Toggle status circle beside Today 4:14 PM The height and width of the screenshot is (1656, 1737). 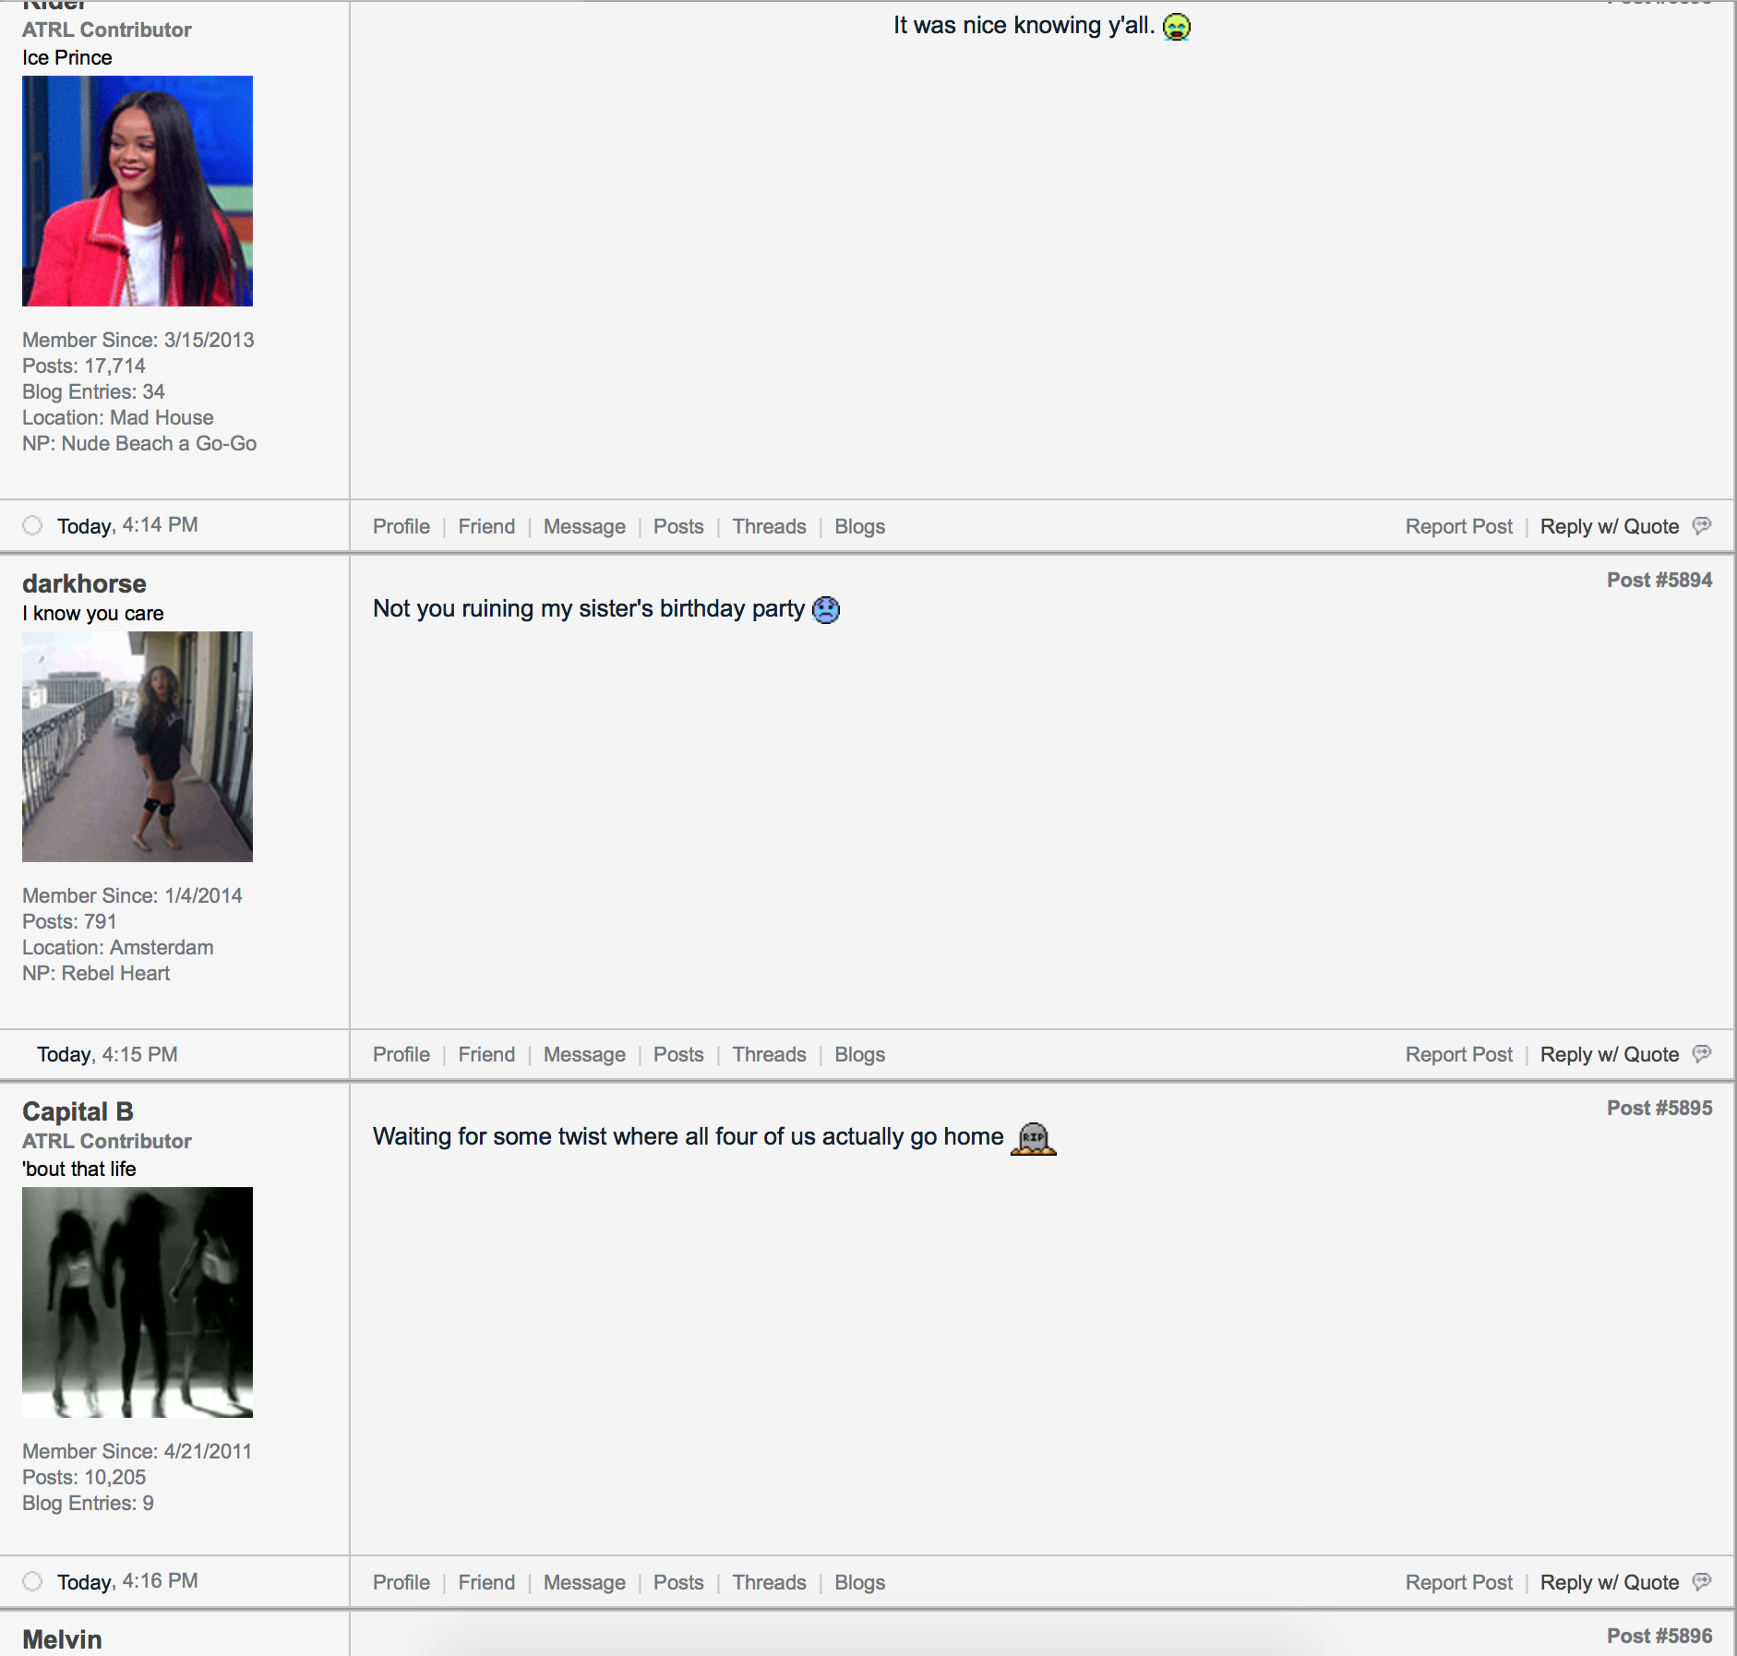pos(32,525)
